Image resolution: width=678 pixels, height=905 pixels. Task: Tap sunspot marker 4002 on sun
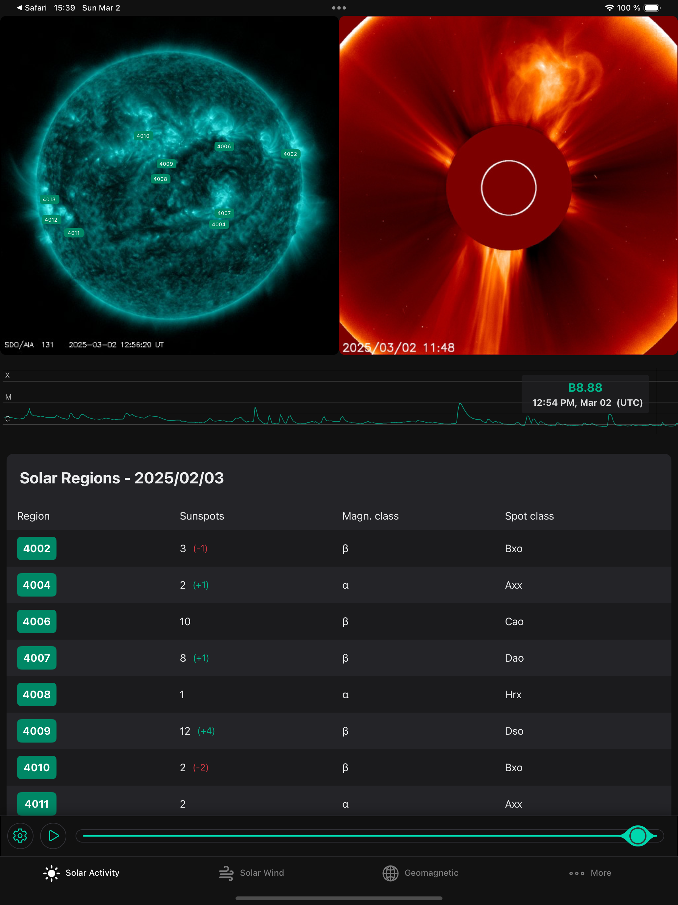(290, 154)
